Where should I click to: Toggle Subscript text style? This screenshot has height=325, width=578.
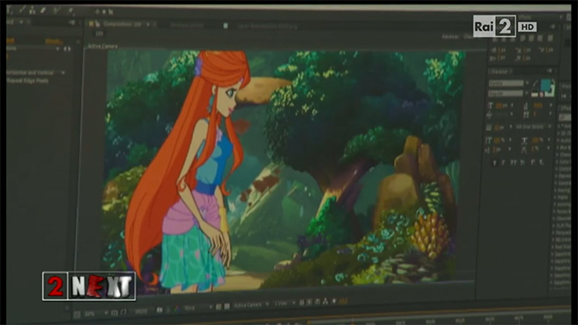point(541,162)
